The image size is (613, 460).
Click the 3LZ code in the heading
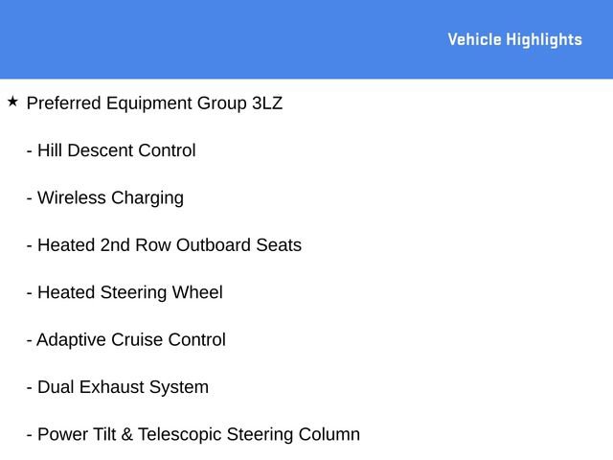pos(267,103)
